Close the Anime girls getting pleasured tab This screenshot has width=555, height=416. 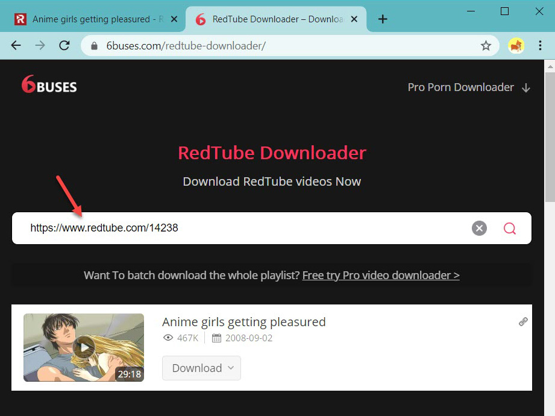click(174, 19)
